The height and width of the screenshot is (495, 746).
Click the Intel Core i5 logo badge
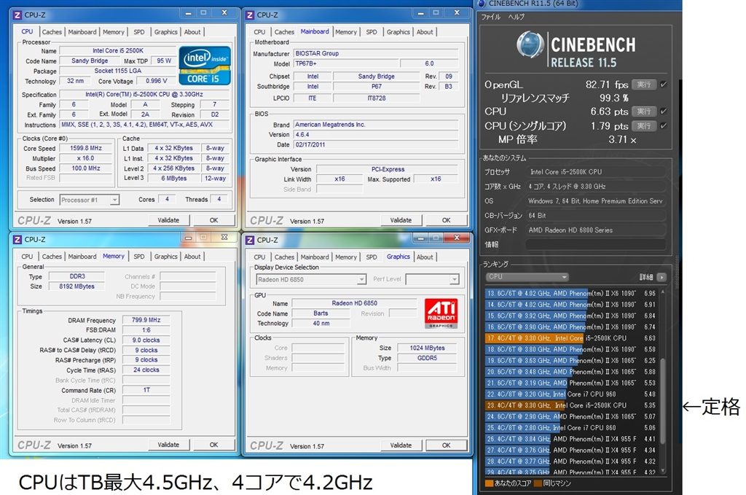click(205, 66)
